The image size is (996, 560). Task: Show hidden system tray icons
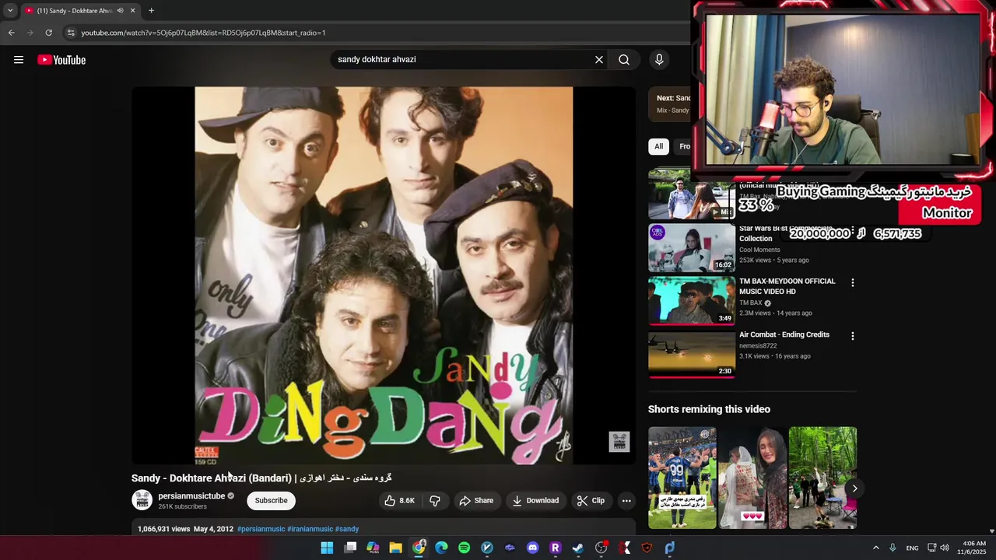tap(875, 548)
